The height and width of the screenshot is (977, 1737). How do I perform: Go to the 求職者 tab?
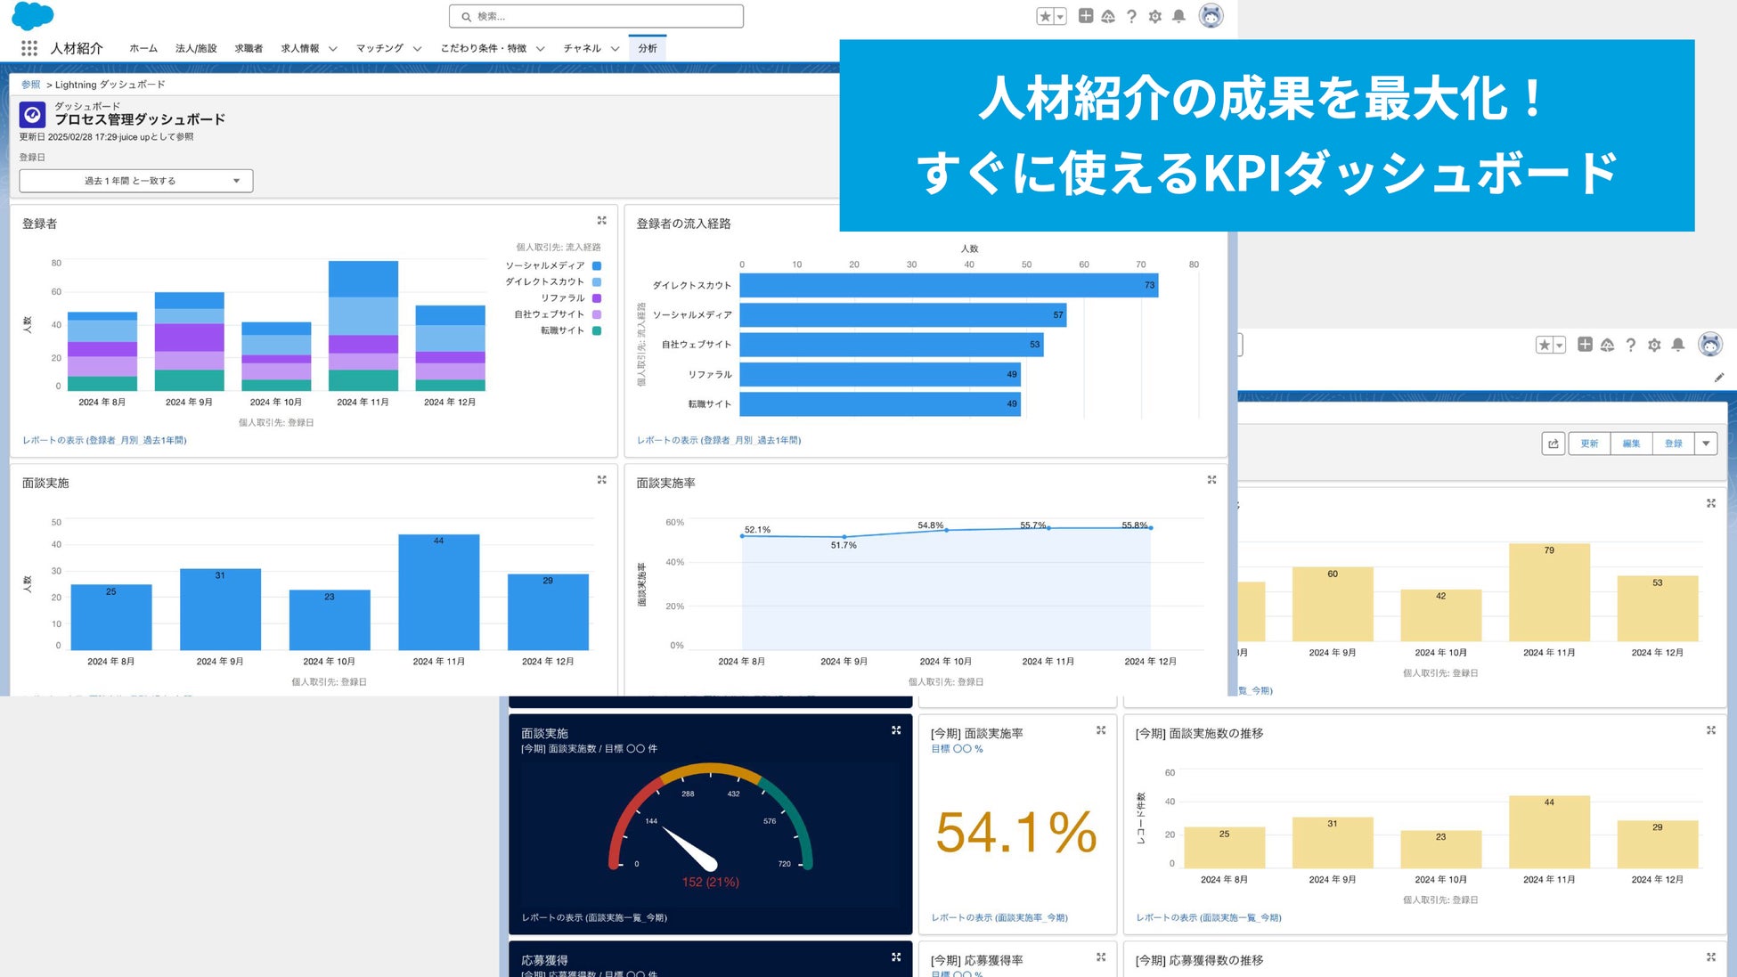tap(249, 48)
